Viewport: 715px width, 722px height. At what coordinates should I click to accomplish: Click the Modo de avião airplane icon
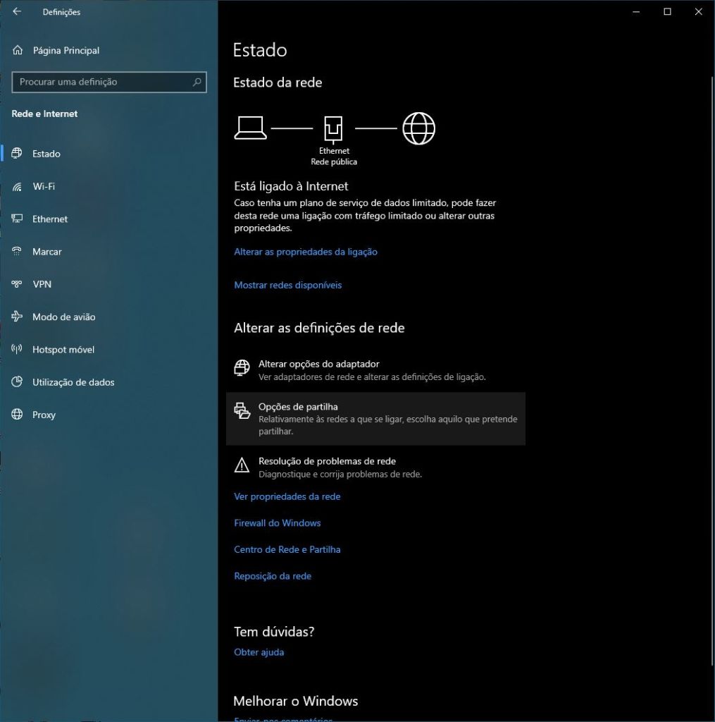click(x=18, y=317)
